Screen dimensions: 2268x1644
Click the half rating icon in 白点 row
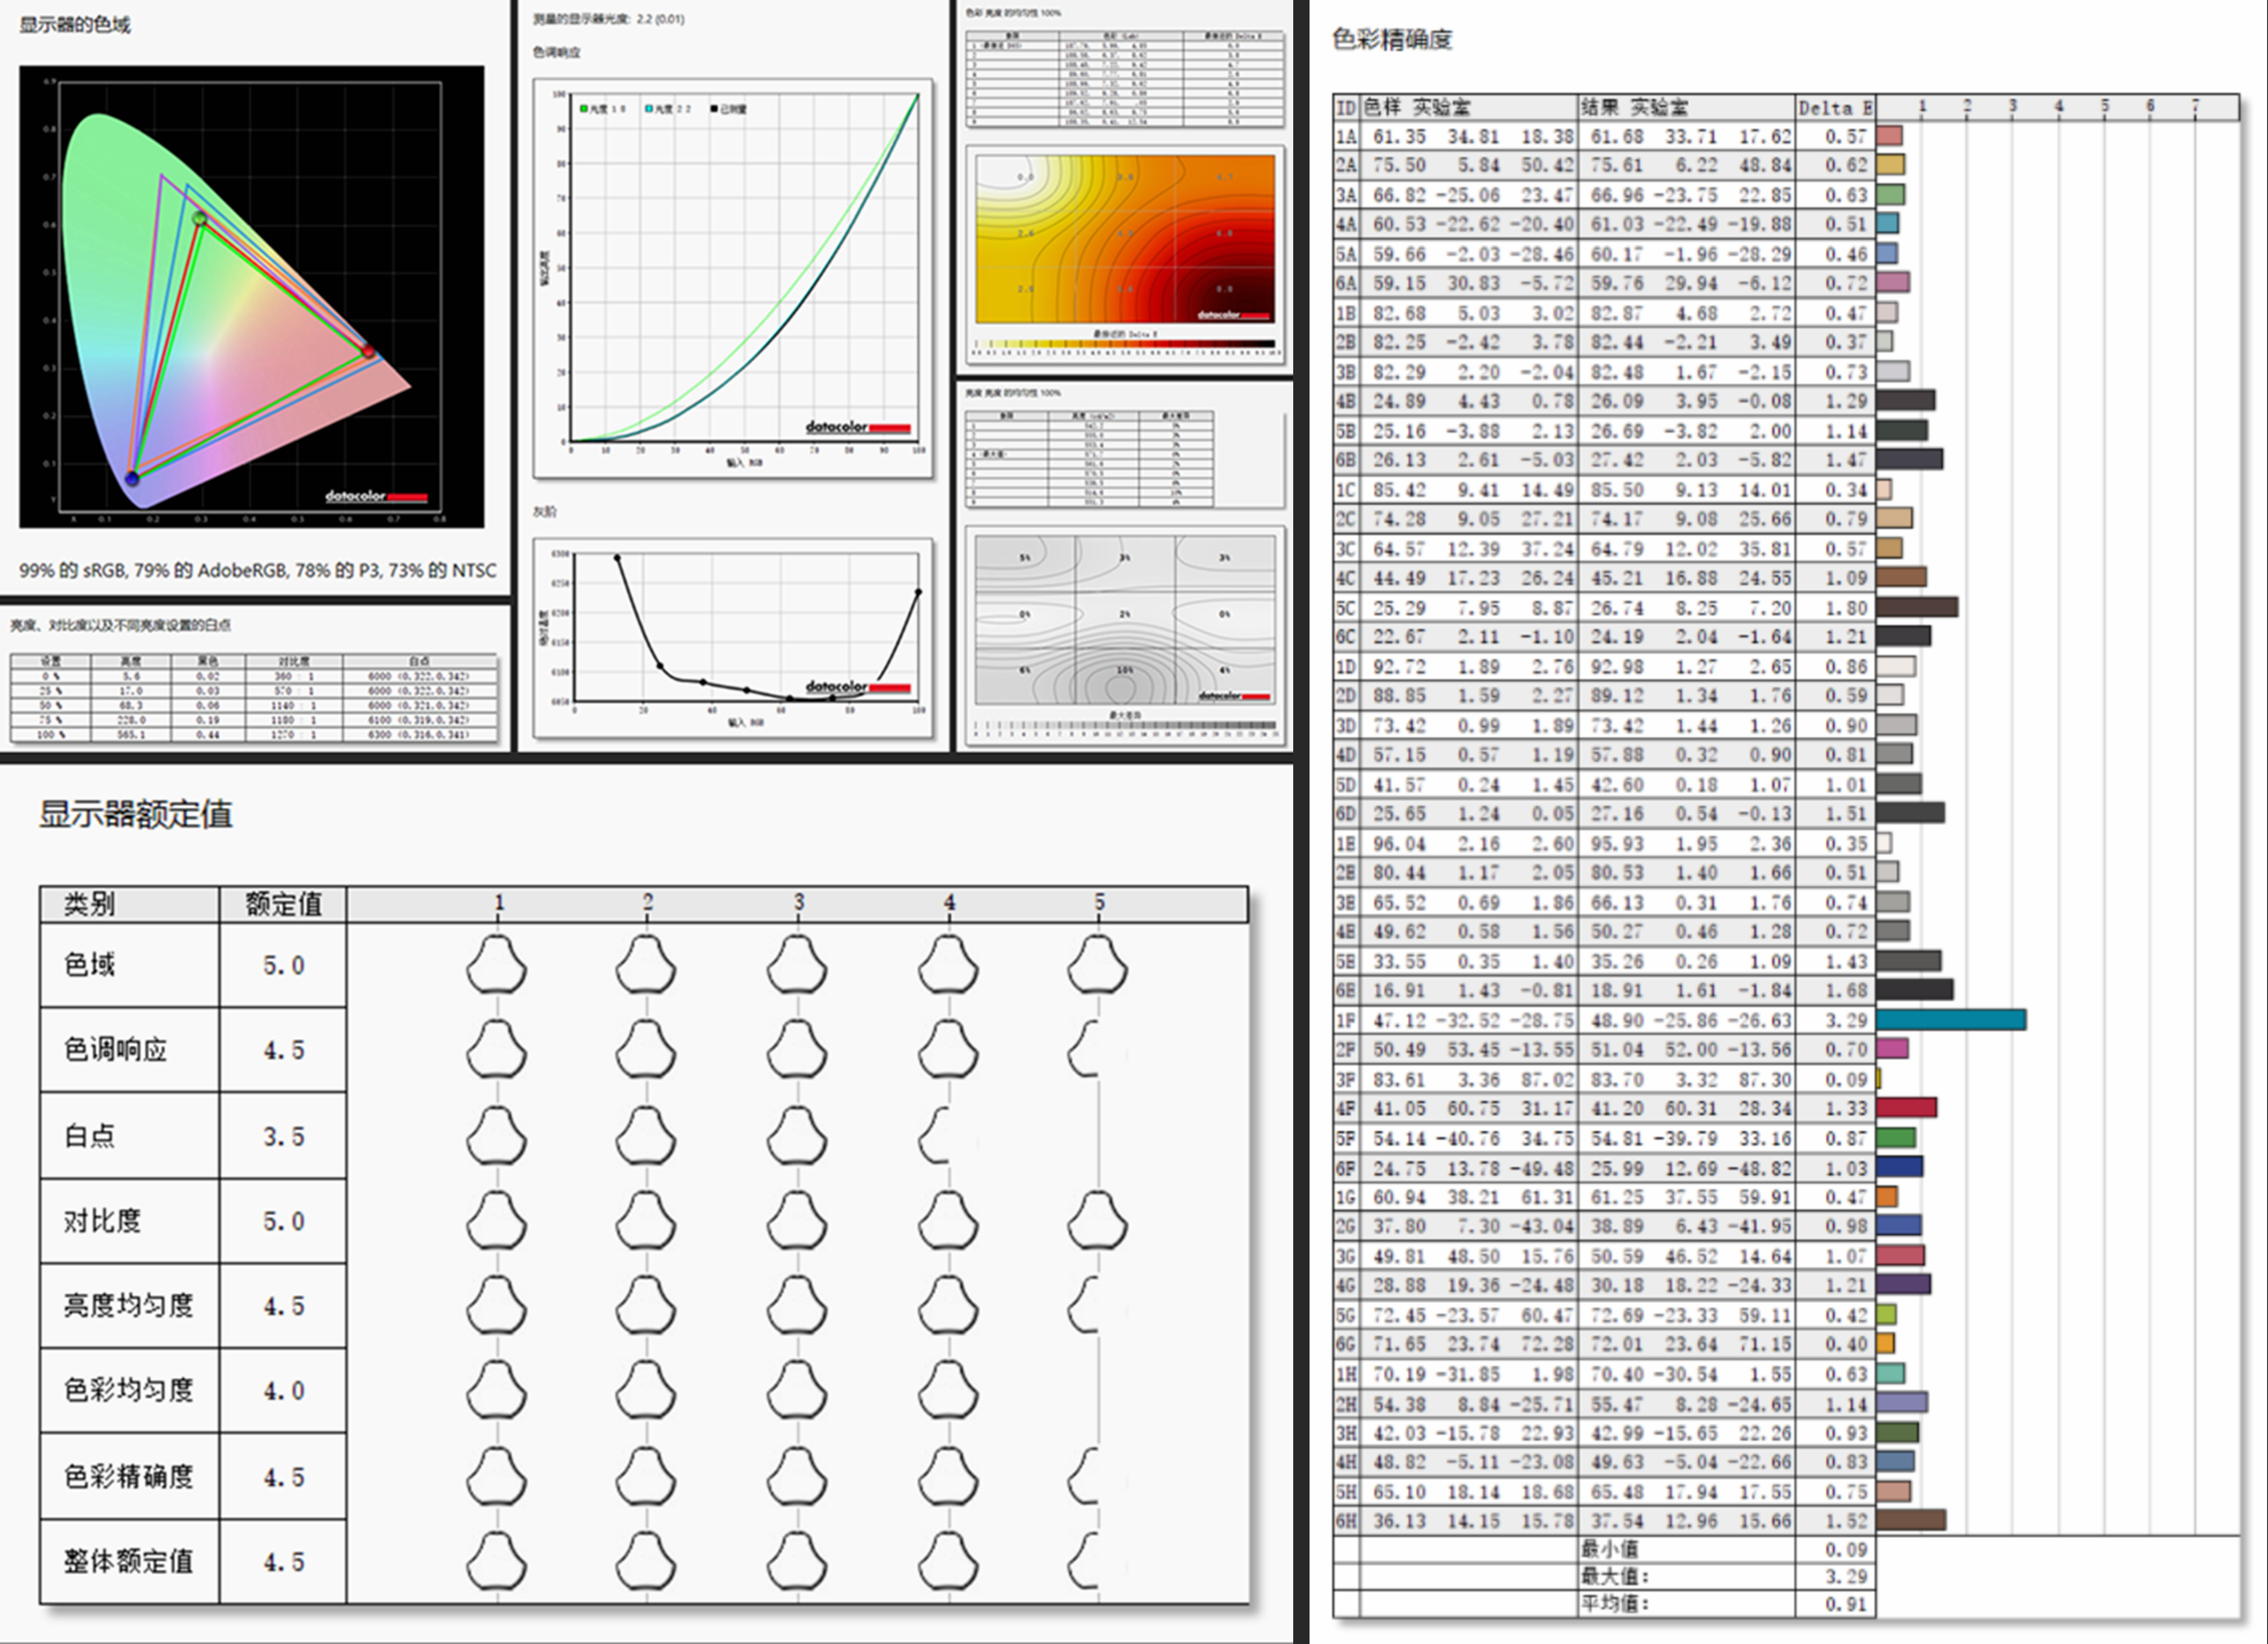pyautogui.click(x=934, y=1135)
